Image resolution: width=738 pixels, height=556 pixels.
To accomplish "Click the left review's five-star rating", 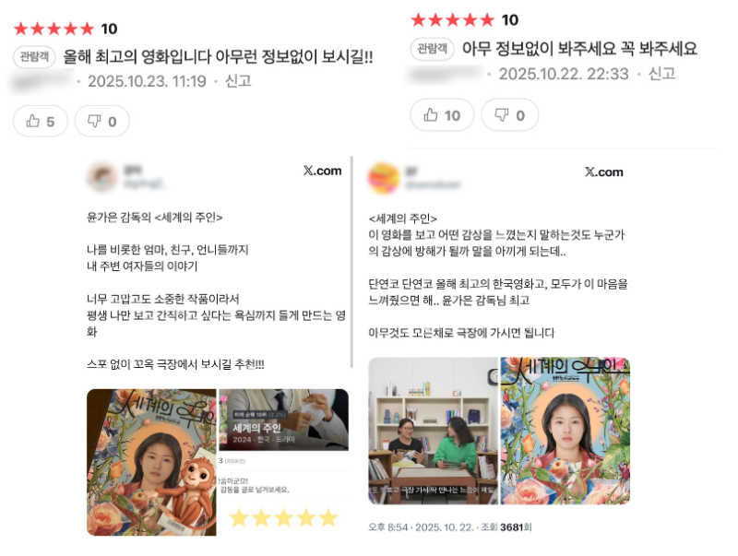I will click(54, 30).
